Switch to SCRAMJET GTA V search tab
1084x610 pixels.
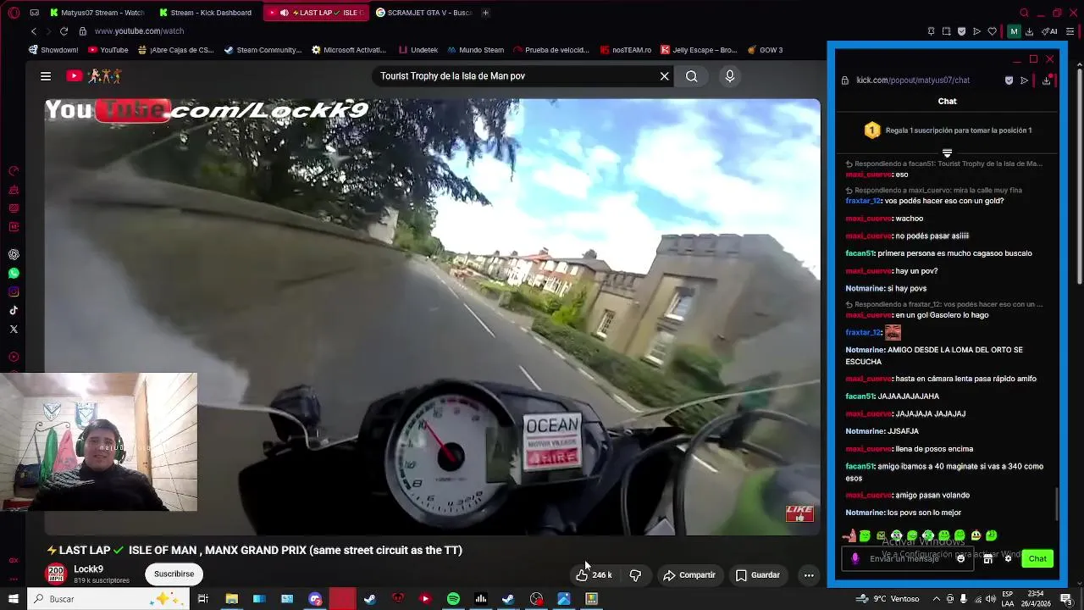(x=423, y=13)
